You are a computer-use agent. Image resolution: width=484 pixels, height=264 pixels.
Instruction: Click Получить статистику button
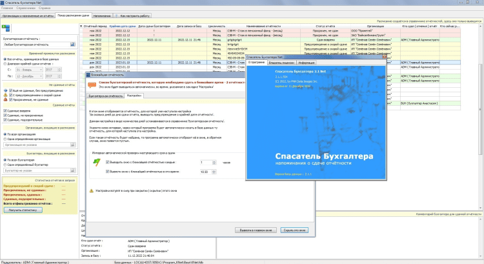click(x=23, y=210)
